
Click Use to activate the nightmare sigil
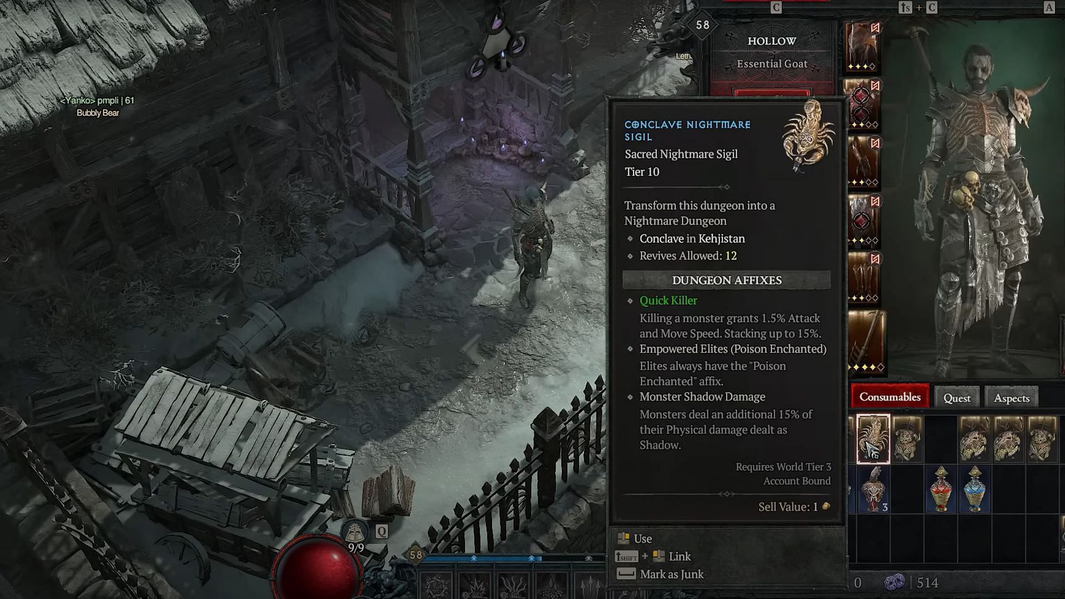coord(642,539)
